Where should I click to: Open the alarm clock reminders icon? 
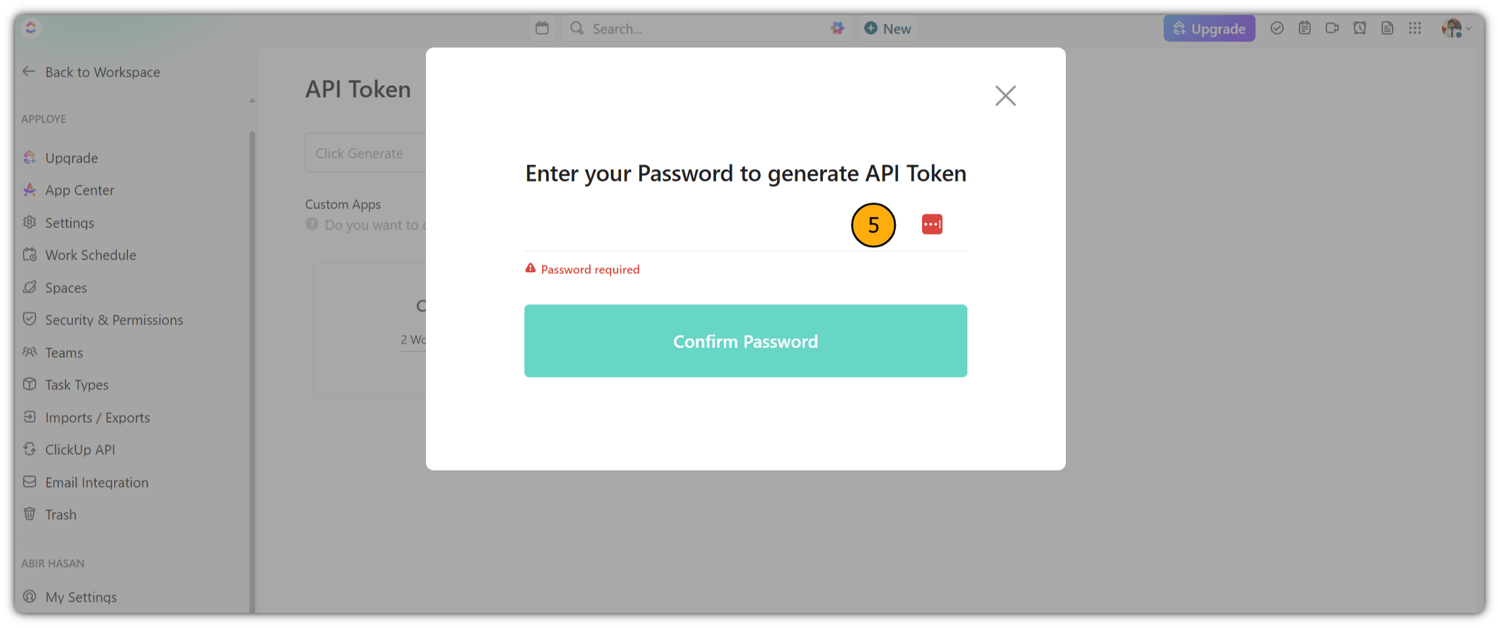coord(1359,28)
